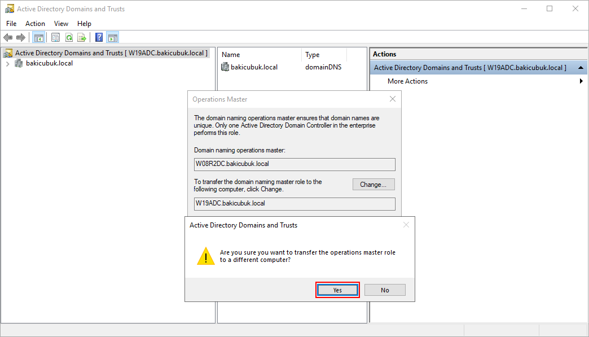Minimize the main console window

click(524, 8)
